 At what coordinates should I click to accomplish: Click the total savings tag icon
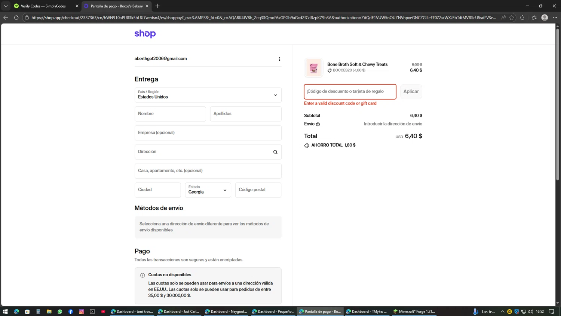307,145
